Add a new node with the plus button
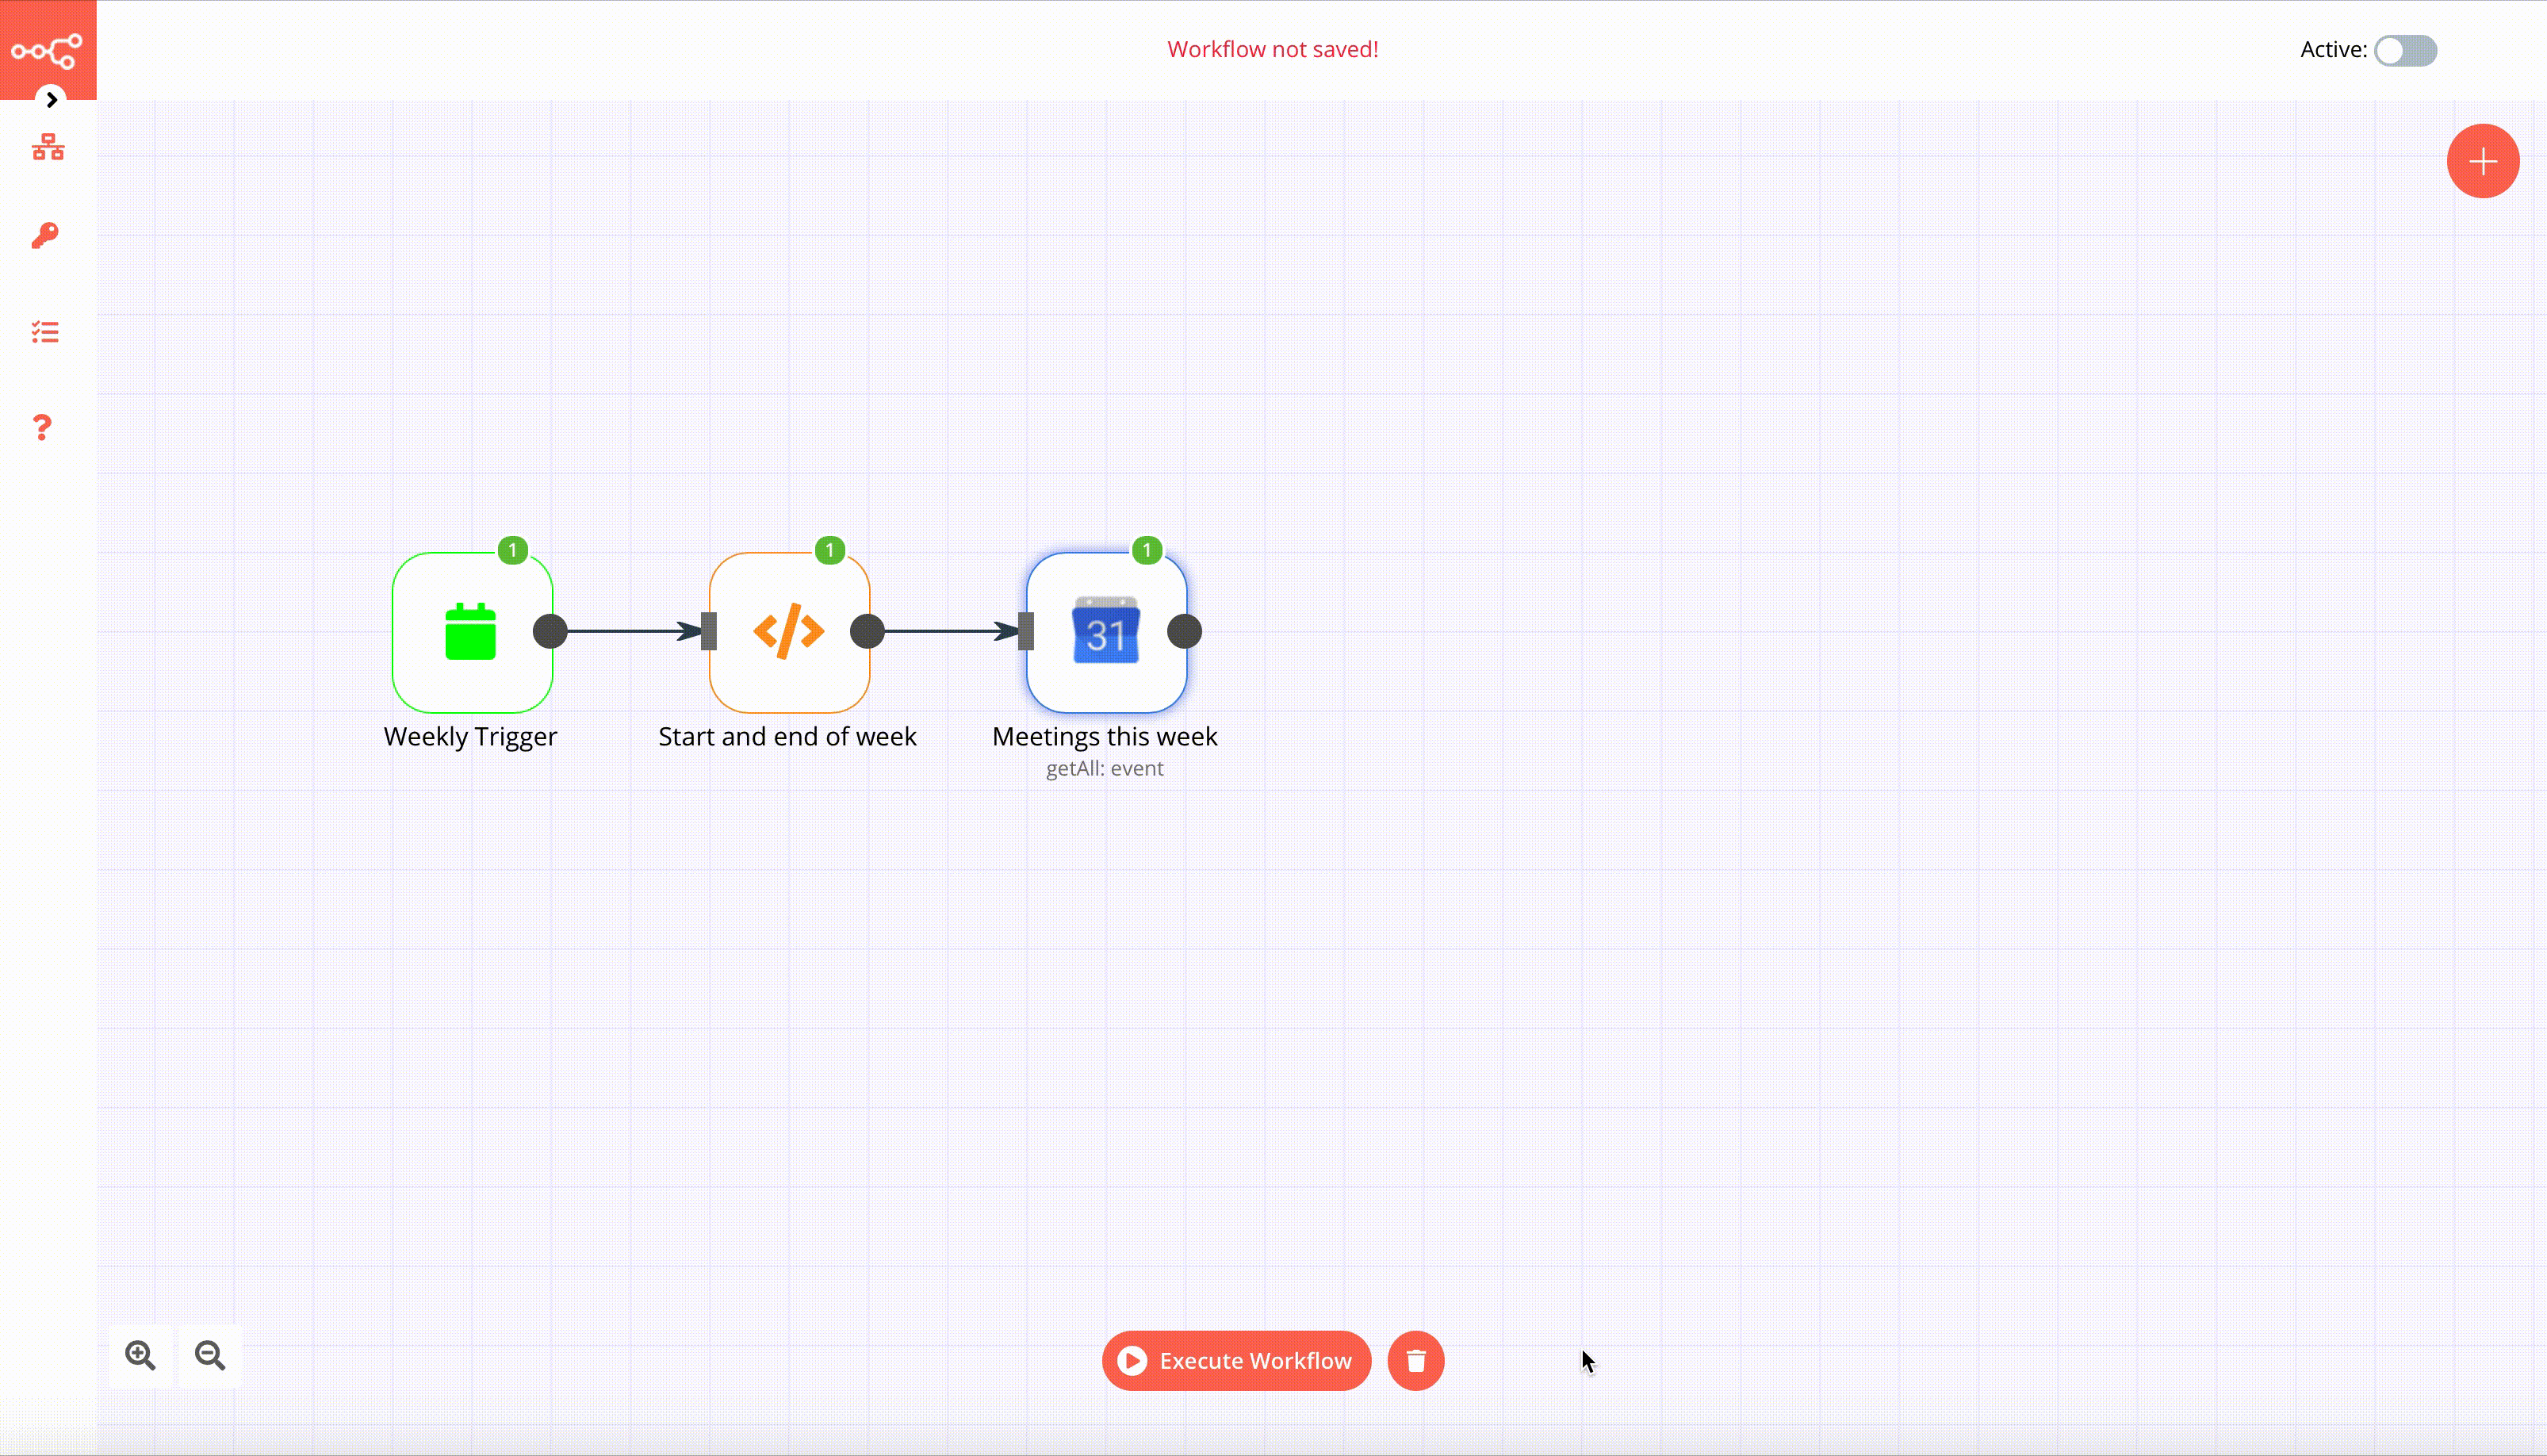 point(2483,160)
